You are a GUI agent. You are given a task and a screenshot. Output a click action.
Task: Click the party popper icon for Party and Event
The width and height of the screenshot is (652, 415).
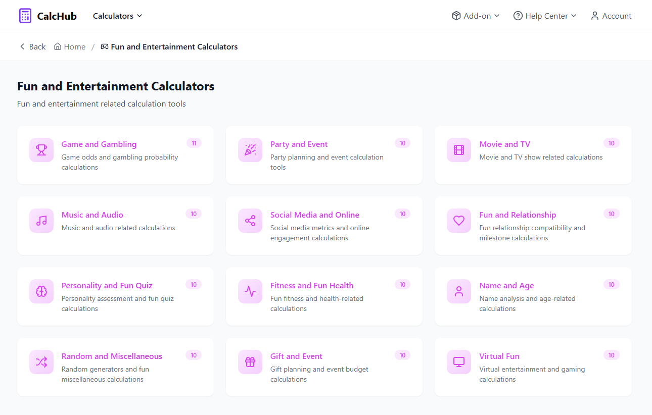click(x=250, y=150)
